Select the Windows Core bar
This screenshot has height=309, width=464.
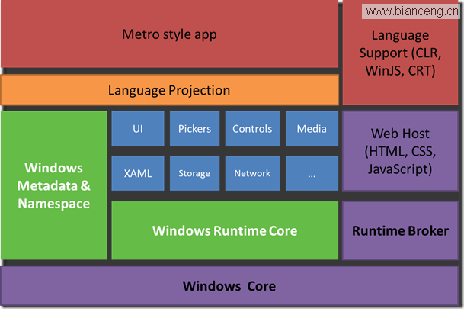coord(229,286)
